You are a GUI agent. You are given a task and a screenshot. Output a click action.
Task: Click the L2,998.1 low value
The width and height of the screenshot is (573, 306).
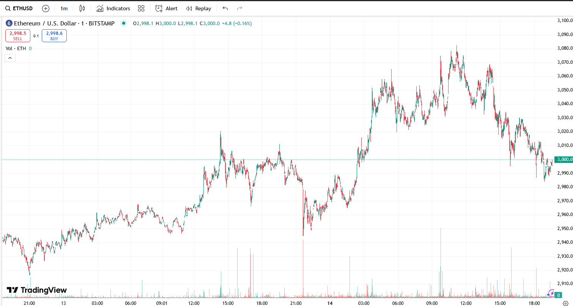(187, 24)
